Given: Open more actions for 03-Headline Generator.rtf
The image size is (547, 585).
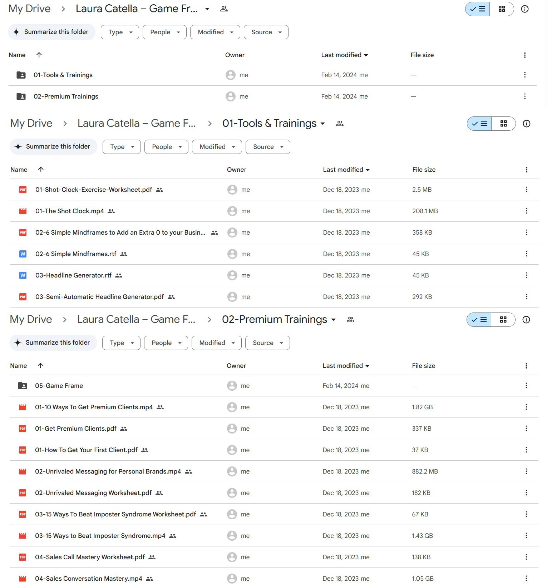Looking at the screenshot, I should pyautogui.click(x=526, y=275).
